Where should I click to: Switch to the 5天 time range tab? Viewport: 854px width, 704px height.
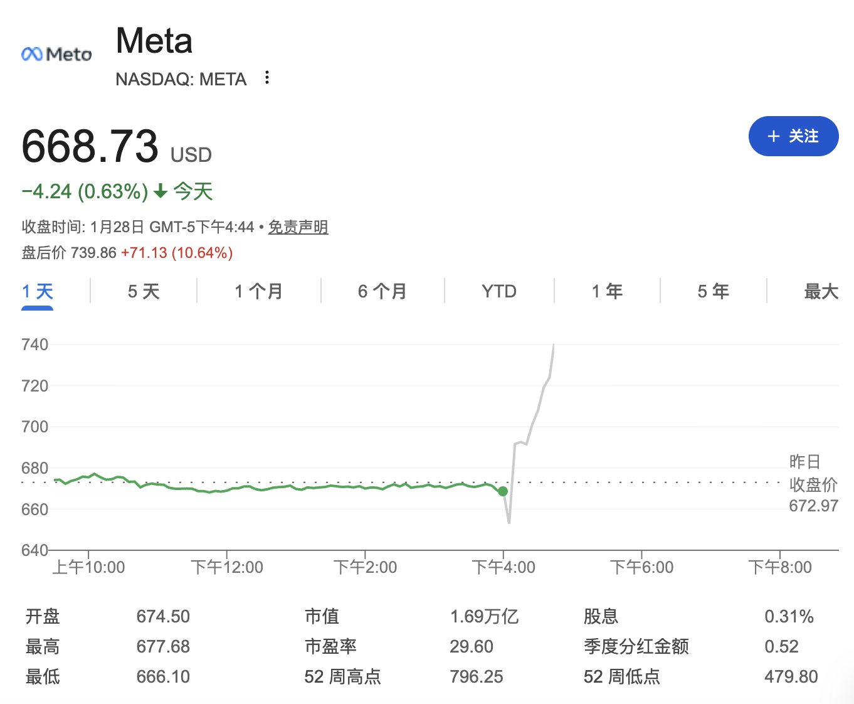[143, 291]
